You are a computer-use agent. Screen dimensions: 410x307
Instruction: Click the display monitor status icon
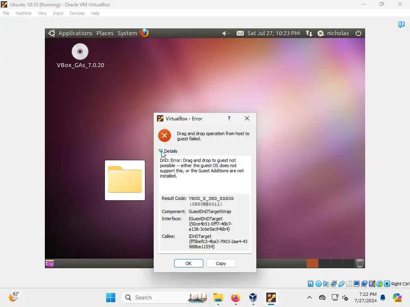pos(356,284)
